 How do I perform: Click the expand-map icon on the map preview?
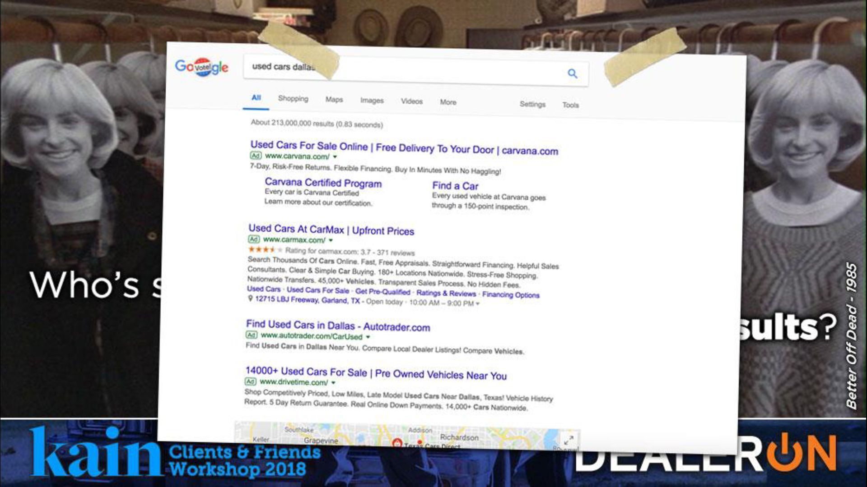point(569,440)
